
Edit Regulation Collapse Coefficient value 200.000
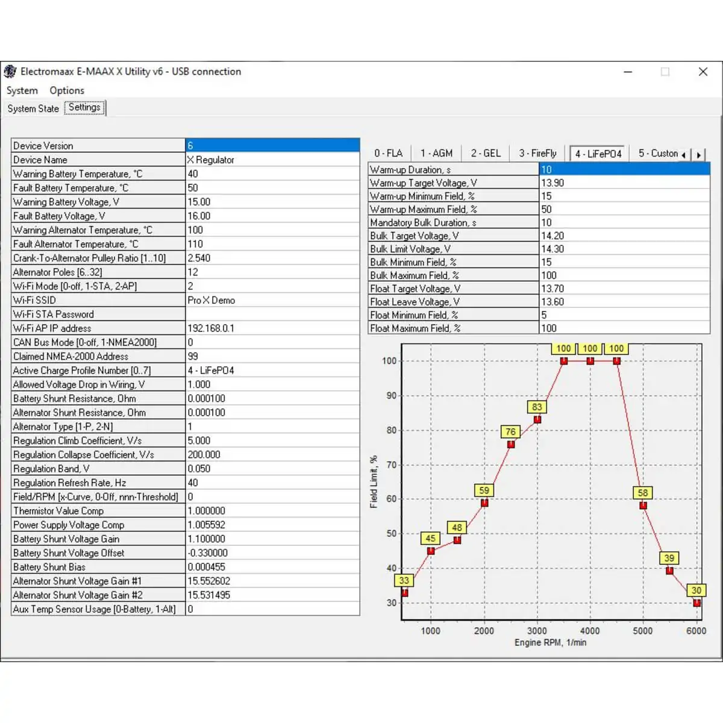pyautogui.click(x=272, y=454)
